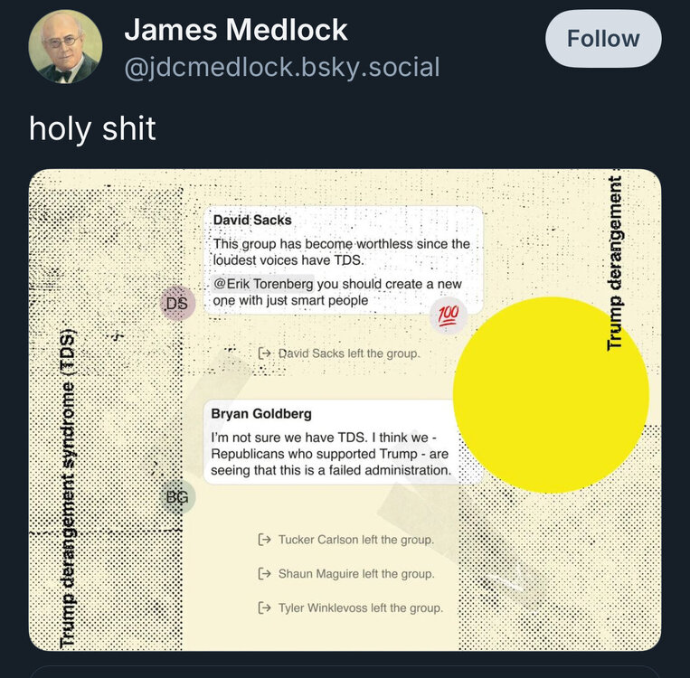The image size is (690, 678).
Task: Click the large yellow circle
Action: (550, 395)
